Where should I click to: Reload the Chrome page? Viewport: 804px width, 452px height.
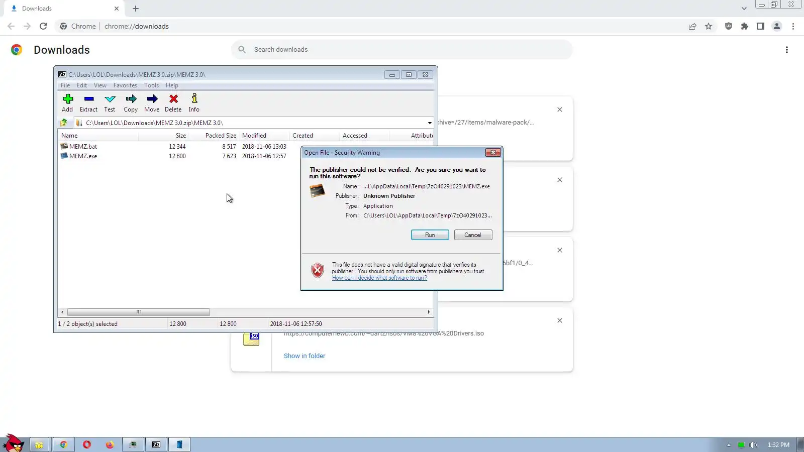click(43, 26)
